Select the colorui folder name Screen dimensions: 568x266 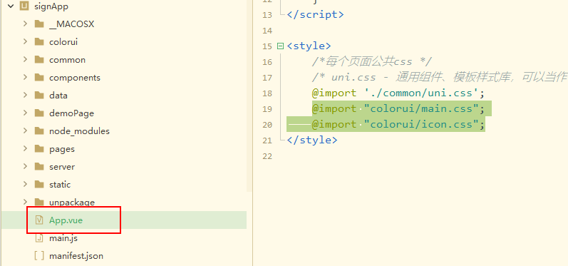(63, 41)
